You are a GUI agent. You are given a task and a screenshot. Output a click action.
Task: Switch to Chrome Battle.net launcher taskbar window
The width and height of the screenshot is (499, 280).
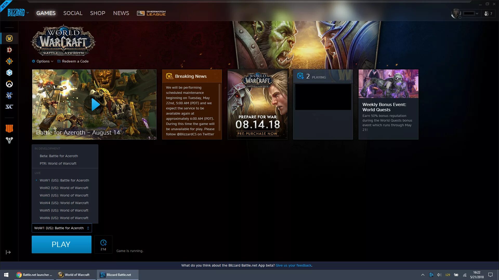point(34,275)
